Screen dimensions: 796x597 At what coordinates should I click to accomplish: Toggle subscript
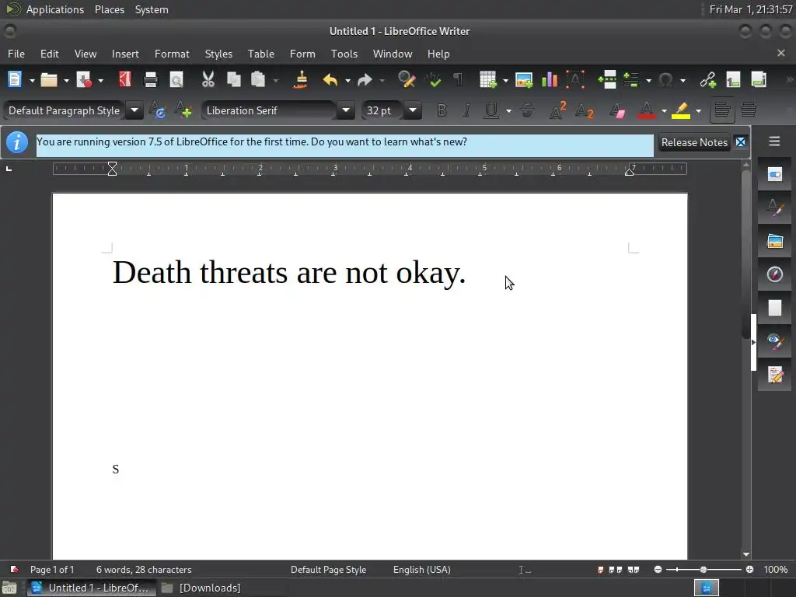[584, 110]
